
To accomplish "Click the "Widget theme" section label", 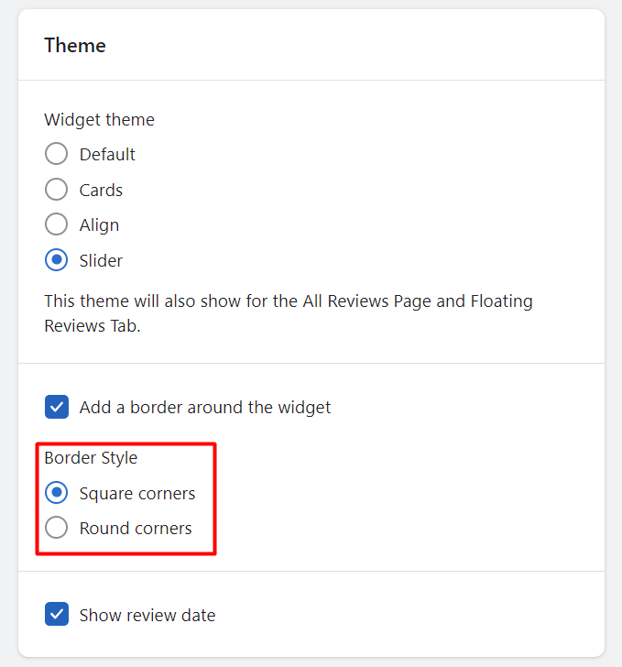I will point(99,119).
